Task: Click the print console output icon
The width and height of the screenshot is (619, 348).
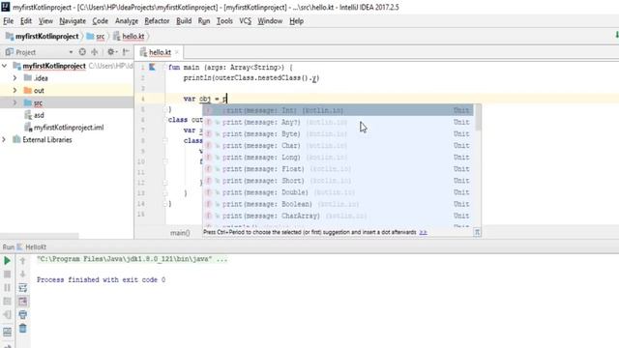Action: 22,315
